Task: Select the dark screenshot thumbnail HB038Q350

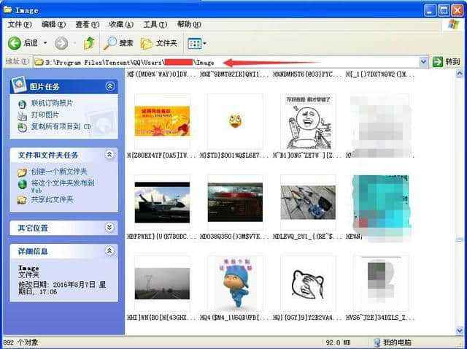Action: tap(235, 202)
